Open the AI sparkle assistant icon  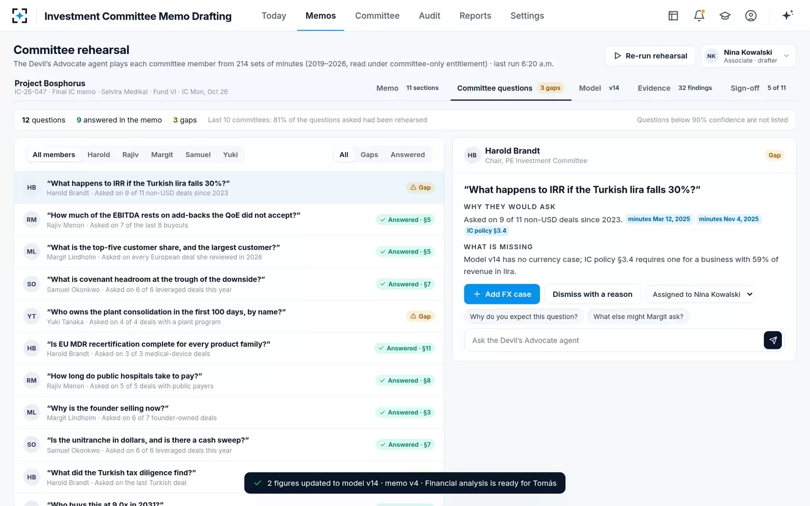pyautogui.click(x=787, y=16)
